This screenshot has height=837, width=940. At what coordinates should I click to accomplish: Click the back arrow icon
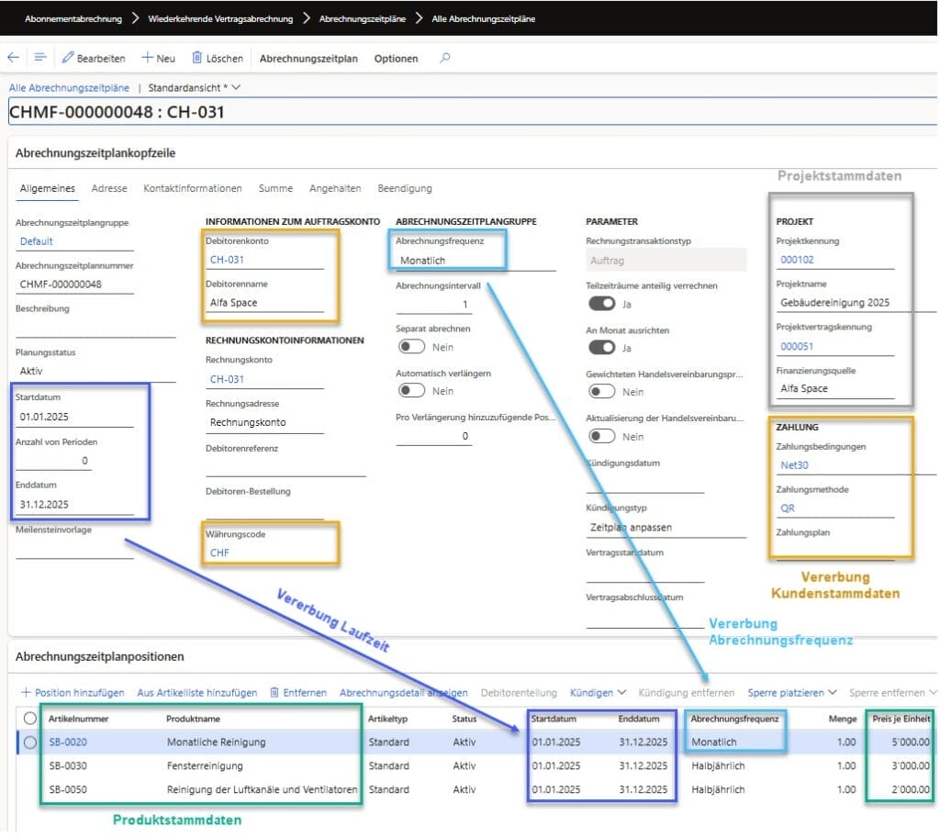point(13,58)
